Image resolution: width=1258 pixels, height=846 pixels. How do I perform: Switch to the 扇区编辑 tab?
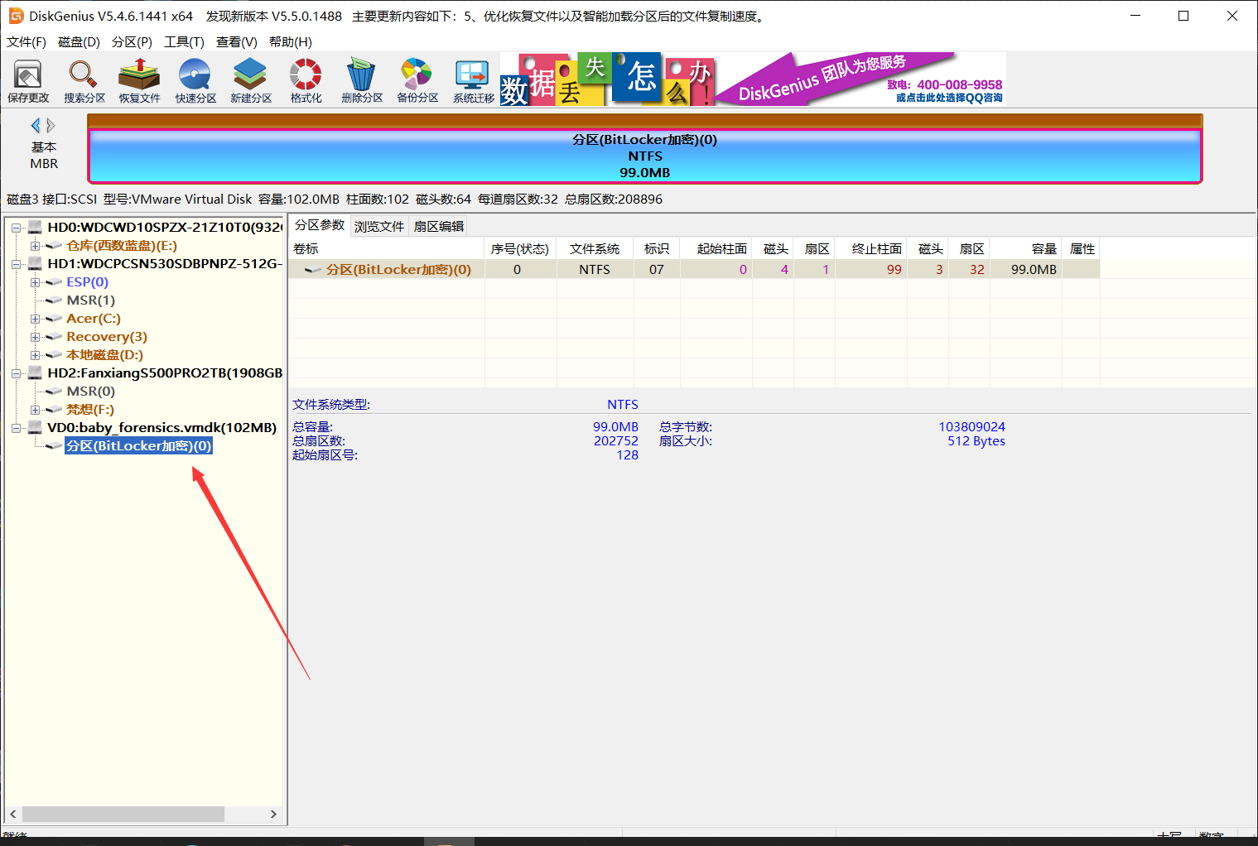coord(439,226)
